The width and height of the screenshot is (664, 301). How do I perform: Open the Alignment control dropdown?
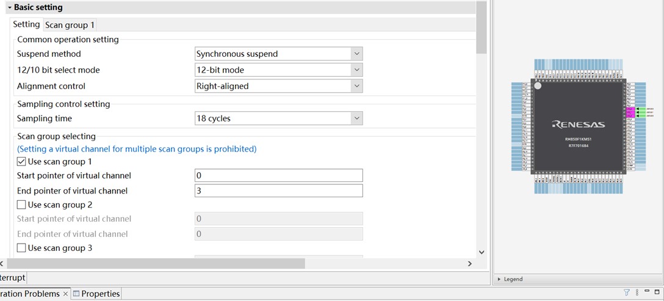279,86
